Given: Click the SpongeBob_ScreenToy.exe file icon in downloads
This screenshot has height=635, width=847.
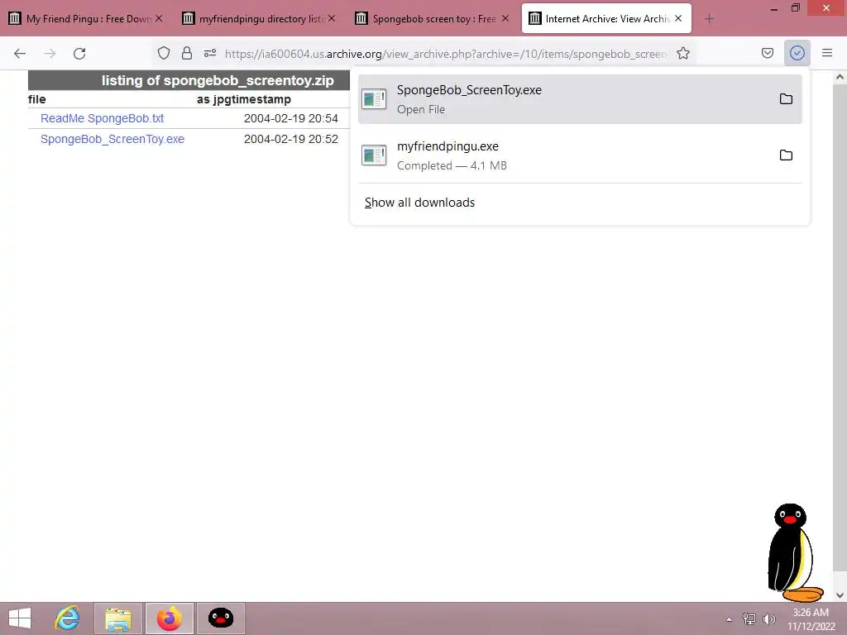Looking at the screenshot, I should 374,99.
